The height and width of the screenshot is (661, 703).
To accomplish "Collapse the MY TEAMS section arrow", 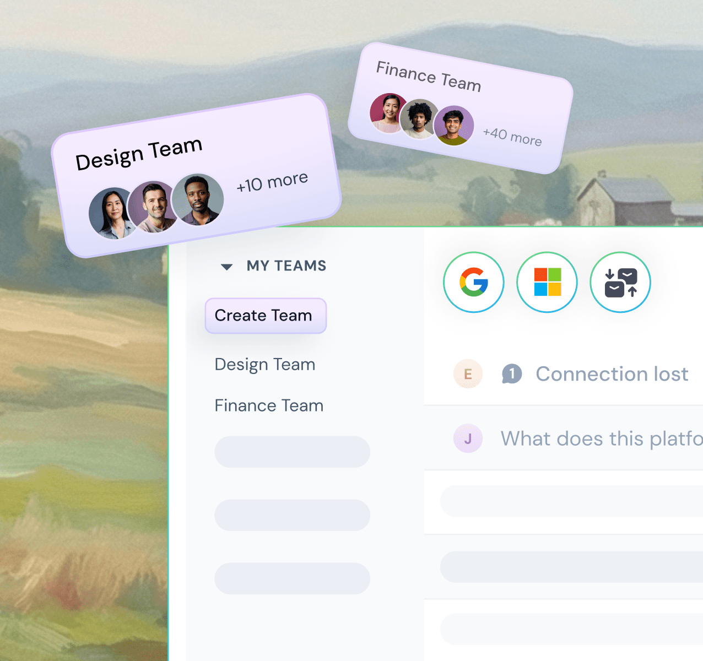I will (x=226, y=267).
